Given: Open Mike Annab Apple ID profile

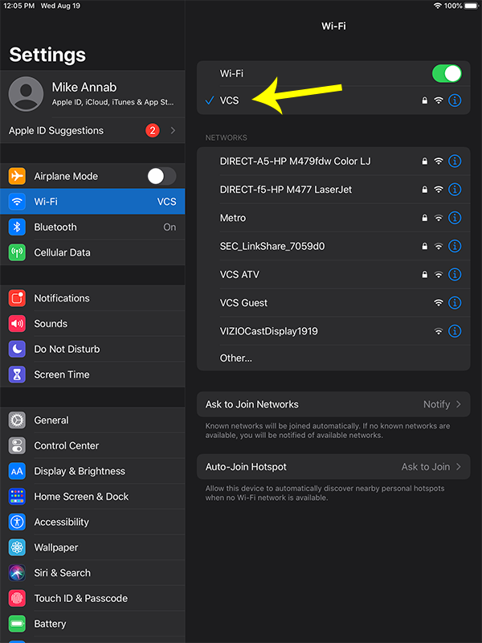Looking at the screenshot, I should [x=92, y=94].
